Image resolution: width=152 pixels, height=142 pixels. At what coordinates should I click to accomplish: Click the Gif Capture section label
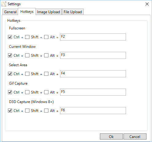click(x=18, y=83)
